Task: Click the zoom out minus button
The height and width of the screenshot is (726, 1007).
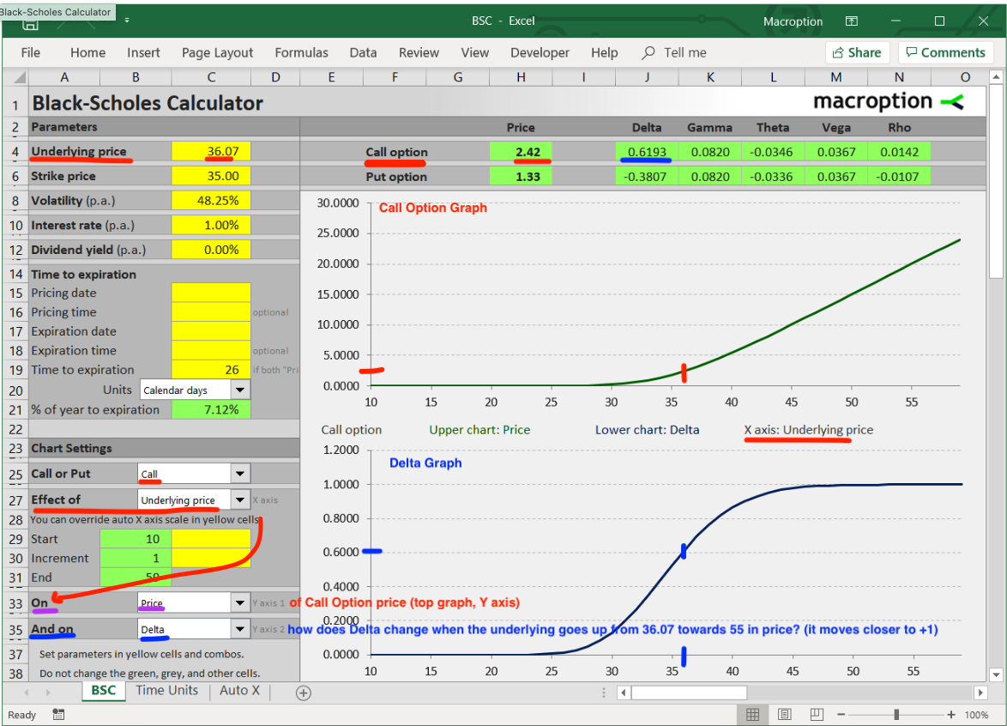Action: pos(841,715)
